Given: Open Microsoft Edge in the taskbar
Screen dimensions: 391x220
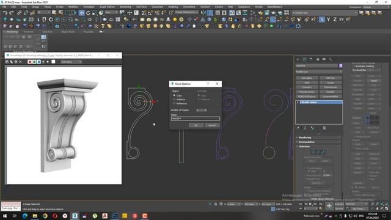Looking at the screenshot, I should coord(25,216).
